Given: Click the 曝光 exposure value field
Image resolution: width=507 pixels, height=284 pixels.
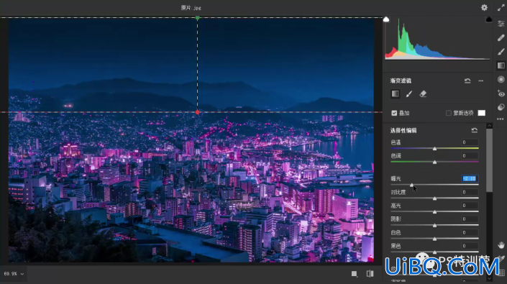Looking at the screenshot, I should coord(470,179).
